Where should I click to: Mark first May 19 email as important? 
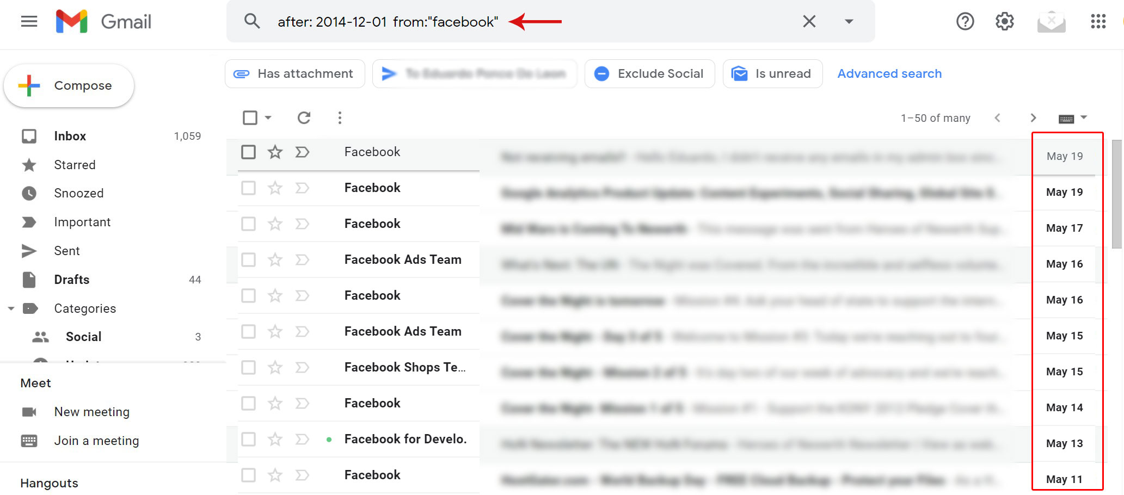pyautogui.click(x=302, y=152)
